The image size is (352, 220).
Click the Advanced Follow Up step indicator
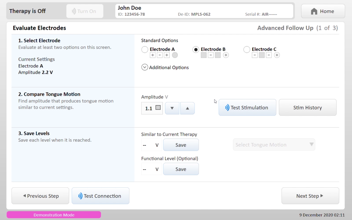[x=297, y=28]
